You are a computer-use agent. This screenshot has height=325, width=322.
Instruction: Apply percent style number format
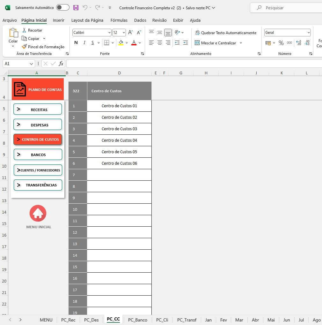coord(282,42)
